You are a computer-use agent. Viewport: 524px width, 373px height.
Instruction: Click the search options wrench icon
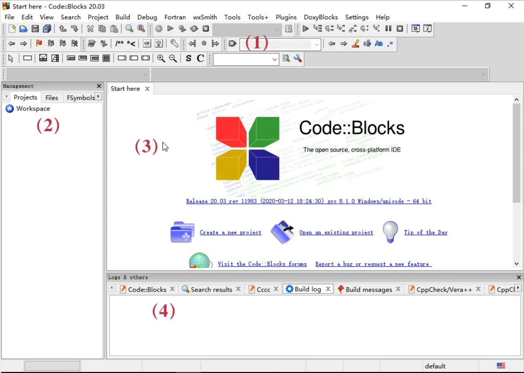click(298, 59)
